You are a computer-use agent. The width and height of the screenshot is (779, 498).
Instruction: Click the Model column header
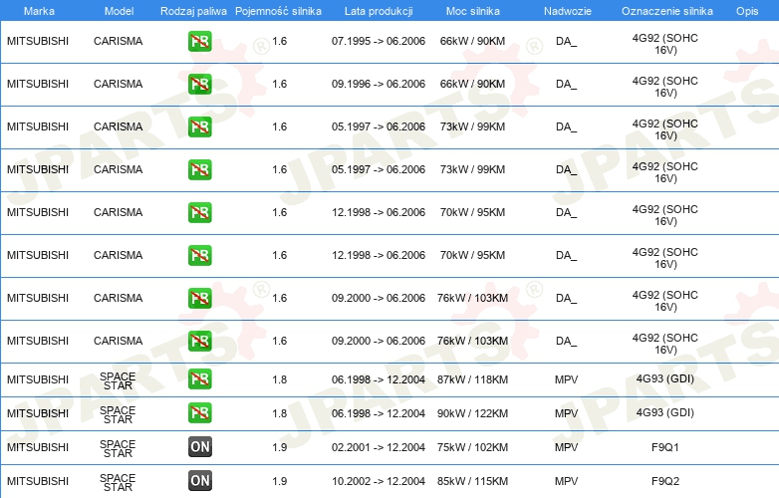pos(119,11)
